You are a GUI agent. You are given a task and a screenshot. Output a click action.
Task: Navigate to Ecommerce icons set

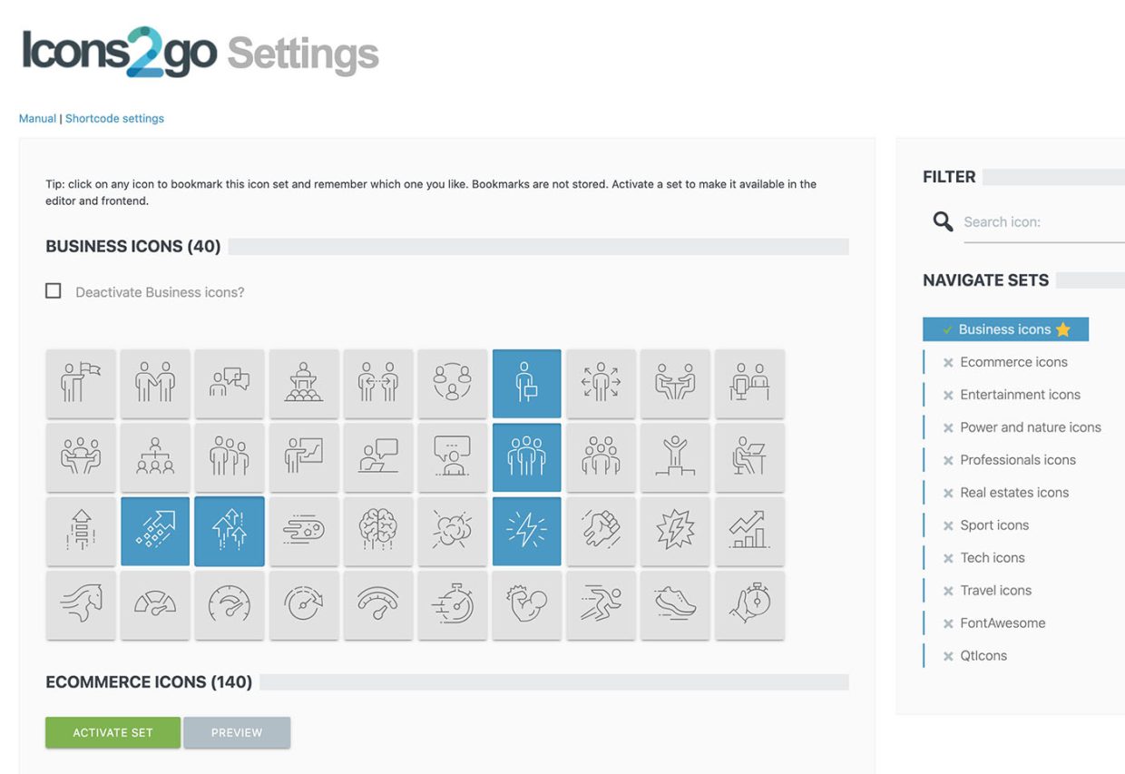point(1013,362)
